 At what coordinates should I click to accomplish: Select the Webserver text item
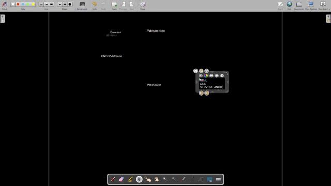(x=154, y=85)
